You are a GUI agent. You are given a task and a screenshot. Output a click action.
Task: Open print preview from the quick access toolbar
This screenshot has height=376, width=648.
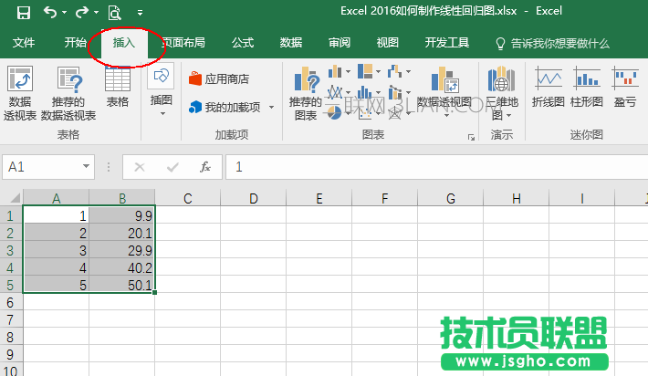coord(114,13)
